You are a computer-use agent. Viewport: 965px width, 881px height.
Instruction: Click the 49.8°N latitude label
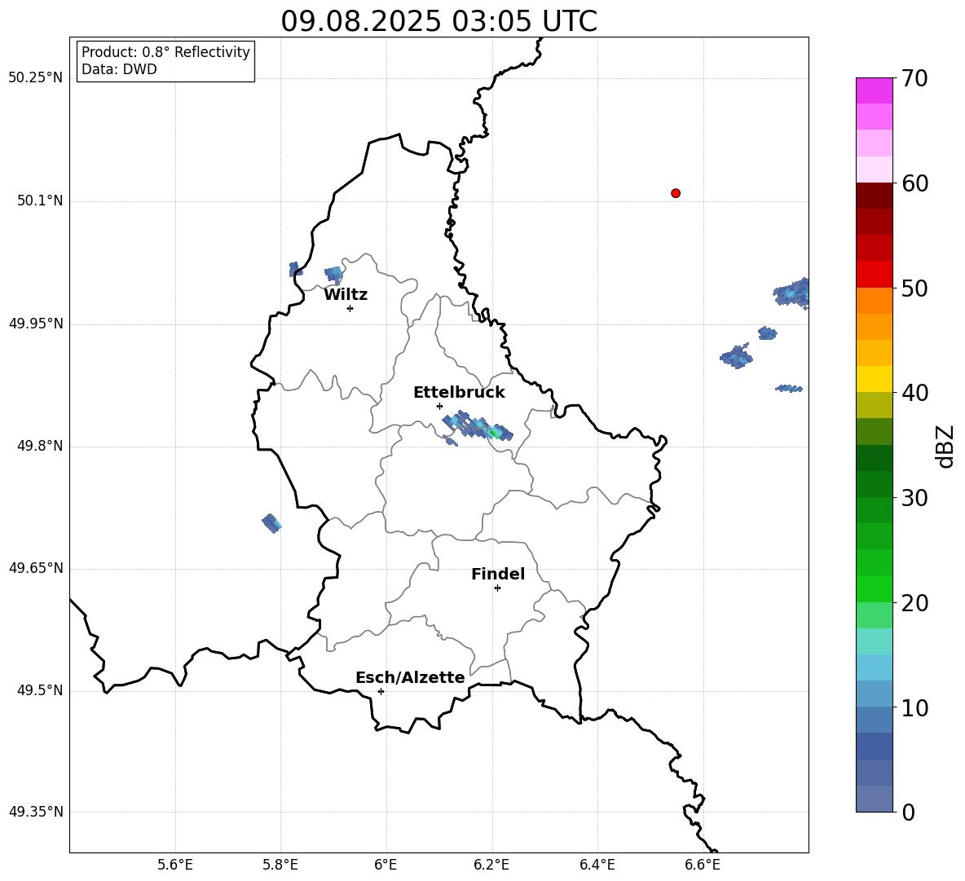point(40,446)
